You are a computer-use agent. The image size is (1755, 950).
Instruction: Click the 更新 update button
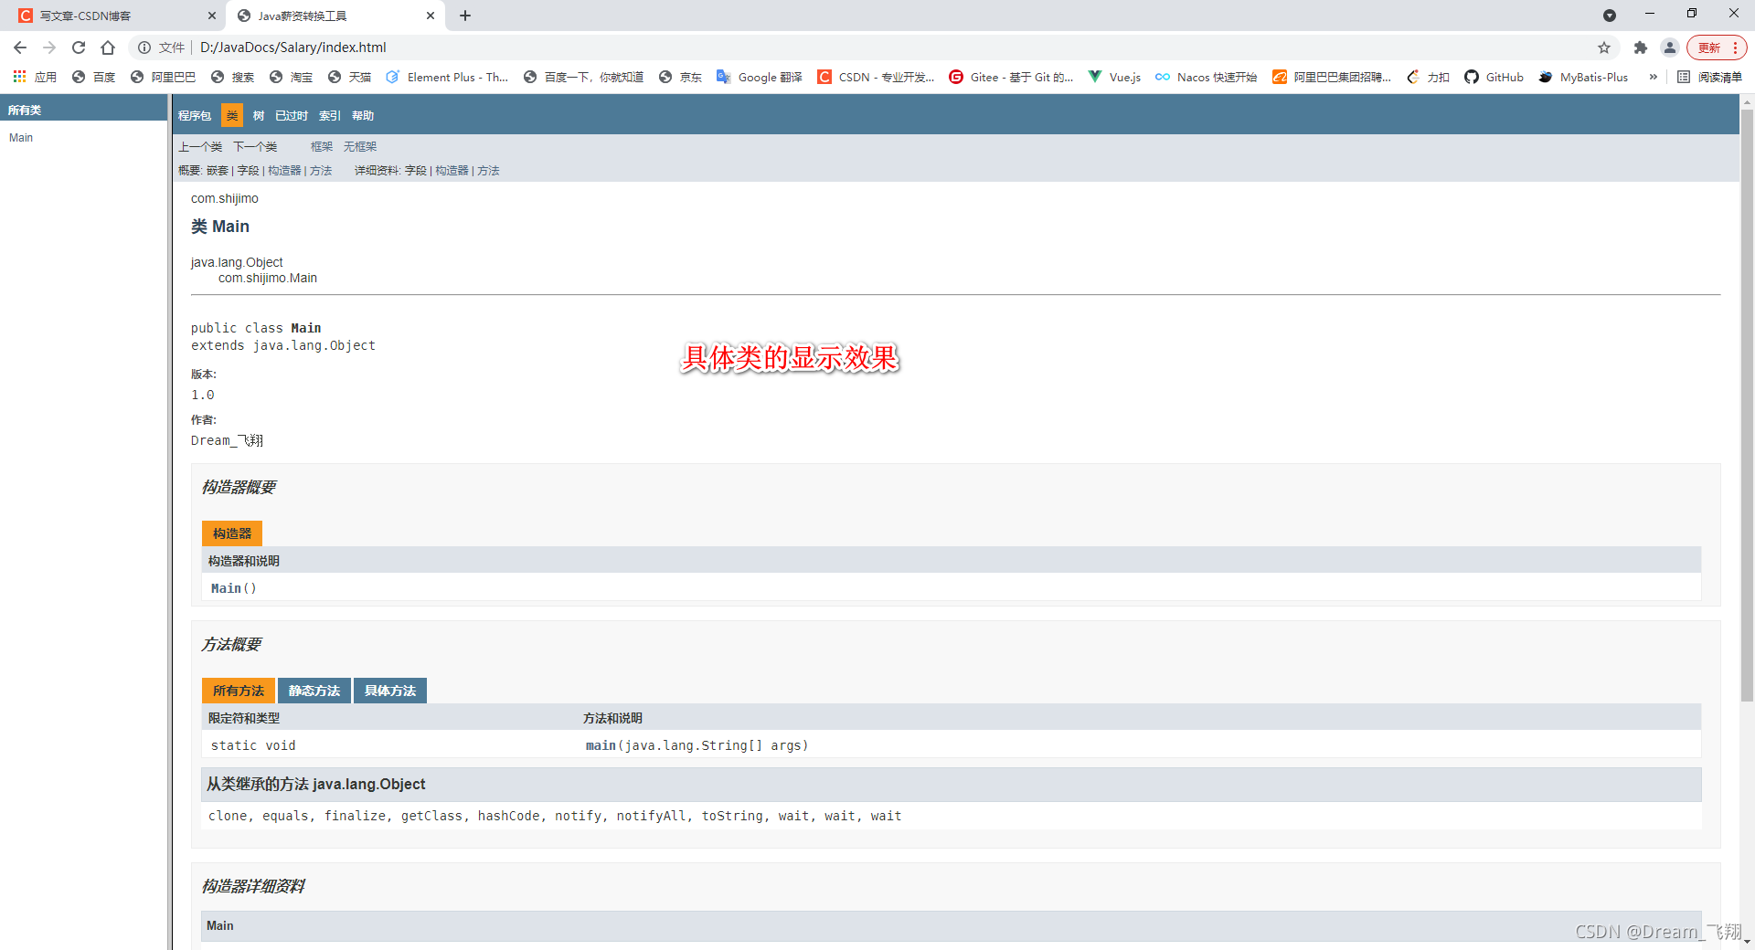click(x=1717, y=47)
